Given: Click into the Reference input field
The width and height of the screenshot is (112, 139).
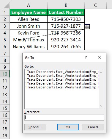Looking at the screenshot, I should (64, 118).
